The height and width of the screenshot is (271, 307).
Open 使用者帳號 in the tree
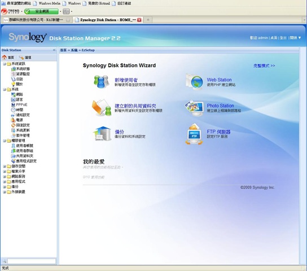[23, 146]
